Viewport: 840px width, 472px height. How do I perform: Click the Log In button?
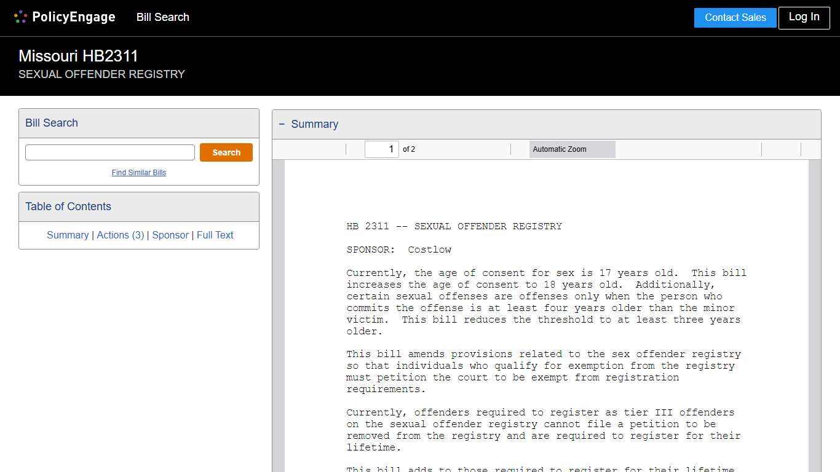pyautogui.click(x=804, y=17)
